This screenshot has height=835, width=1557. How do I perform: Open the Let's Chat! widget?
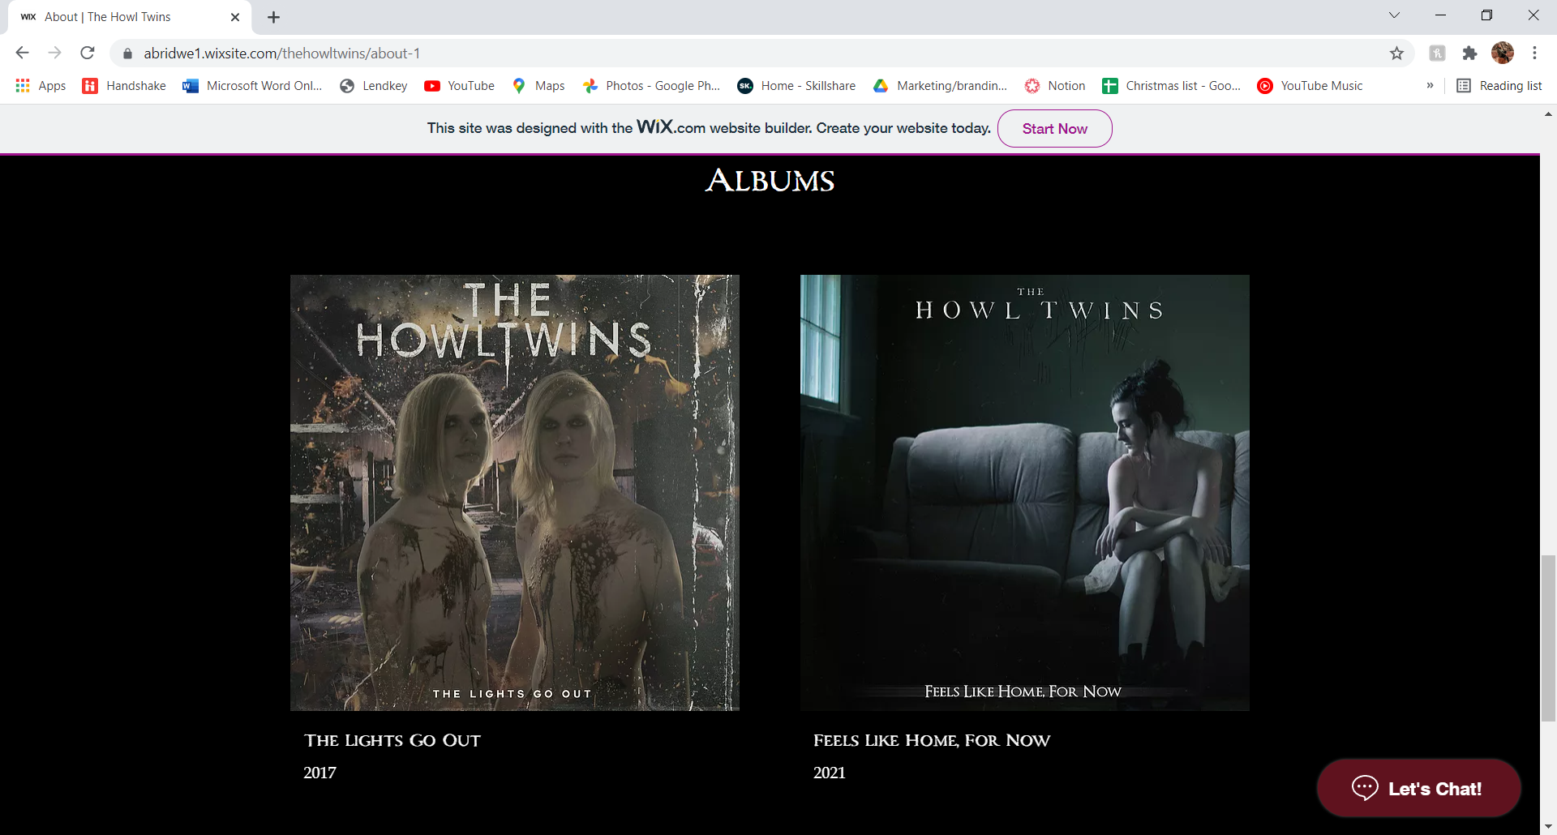(1418, 788)
